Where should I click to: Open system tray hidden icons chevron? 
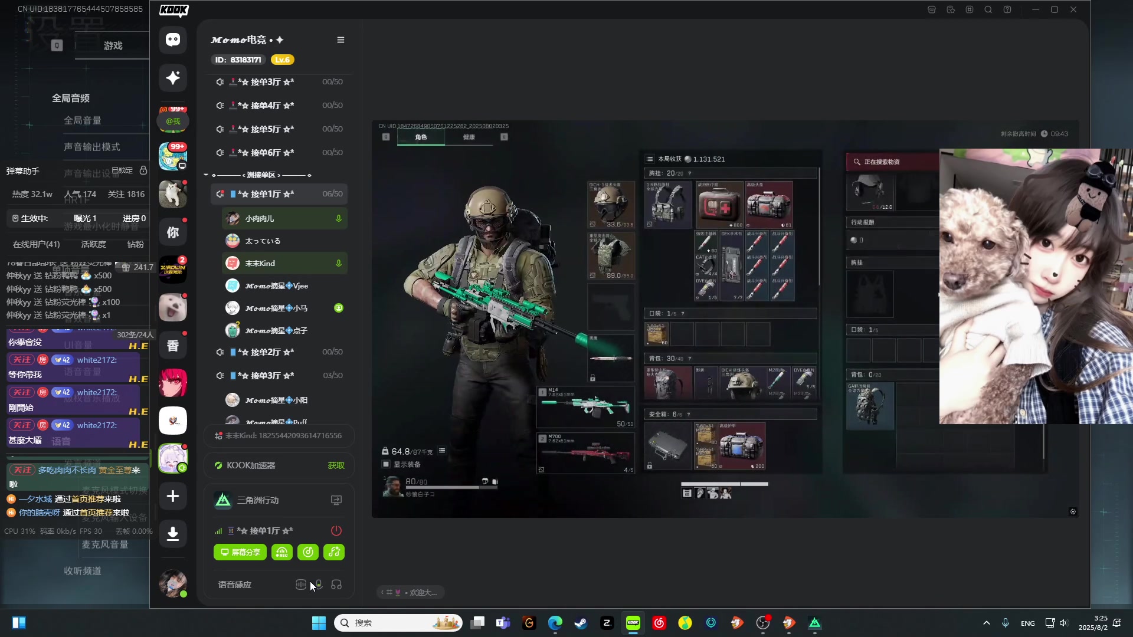click(987, 623)
